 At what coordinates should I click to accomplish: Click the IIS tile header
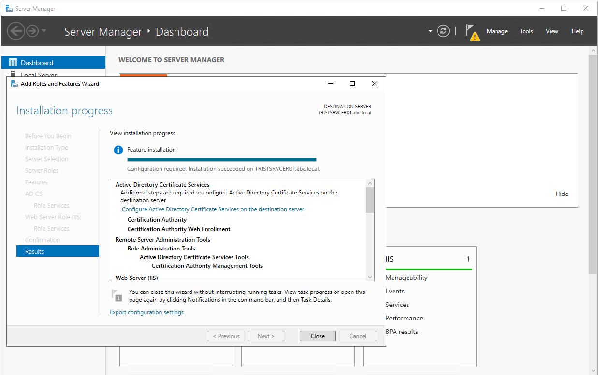point(428,259)
